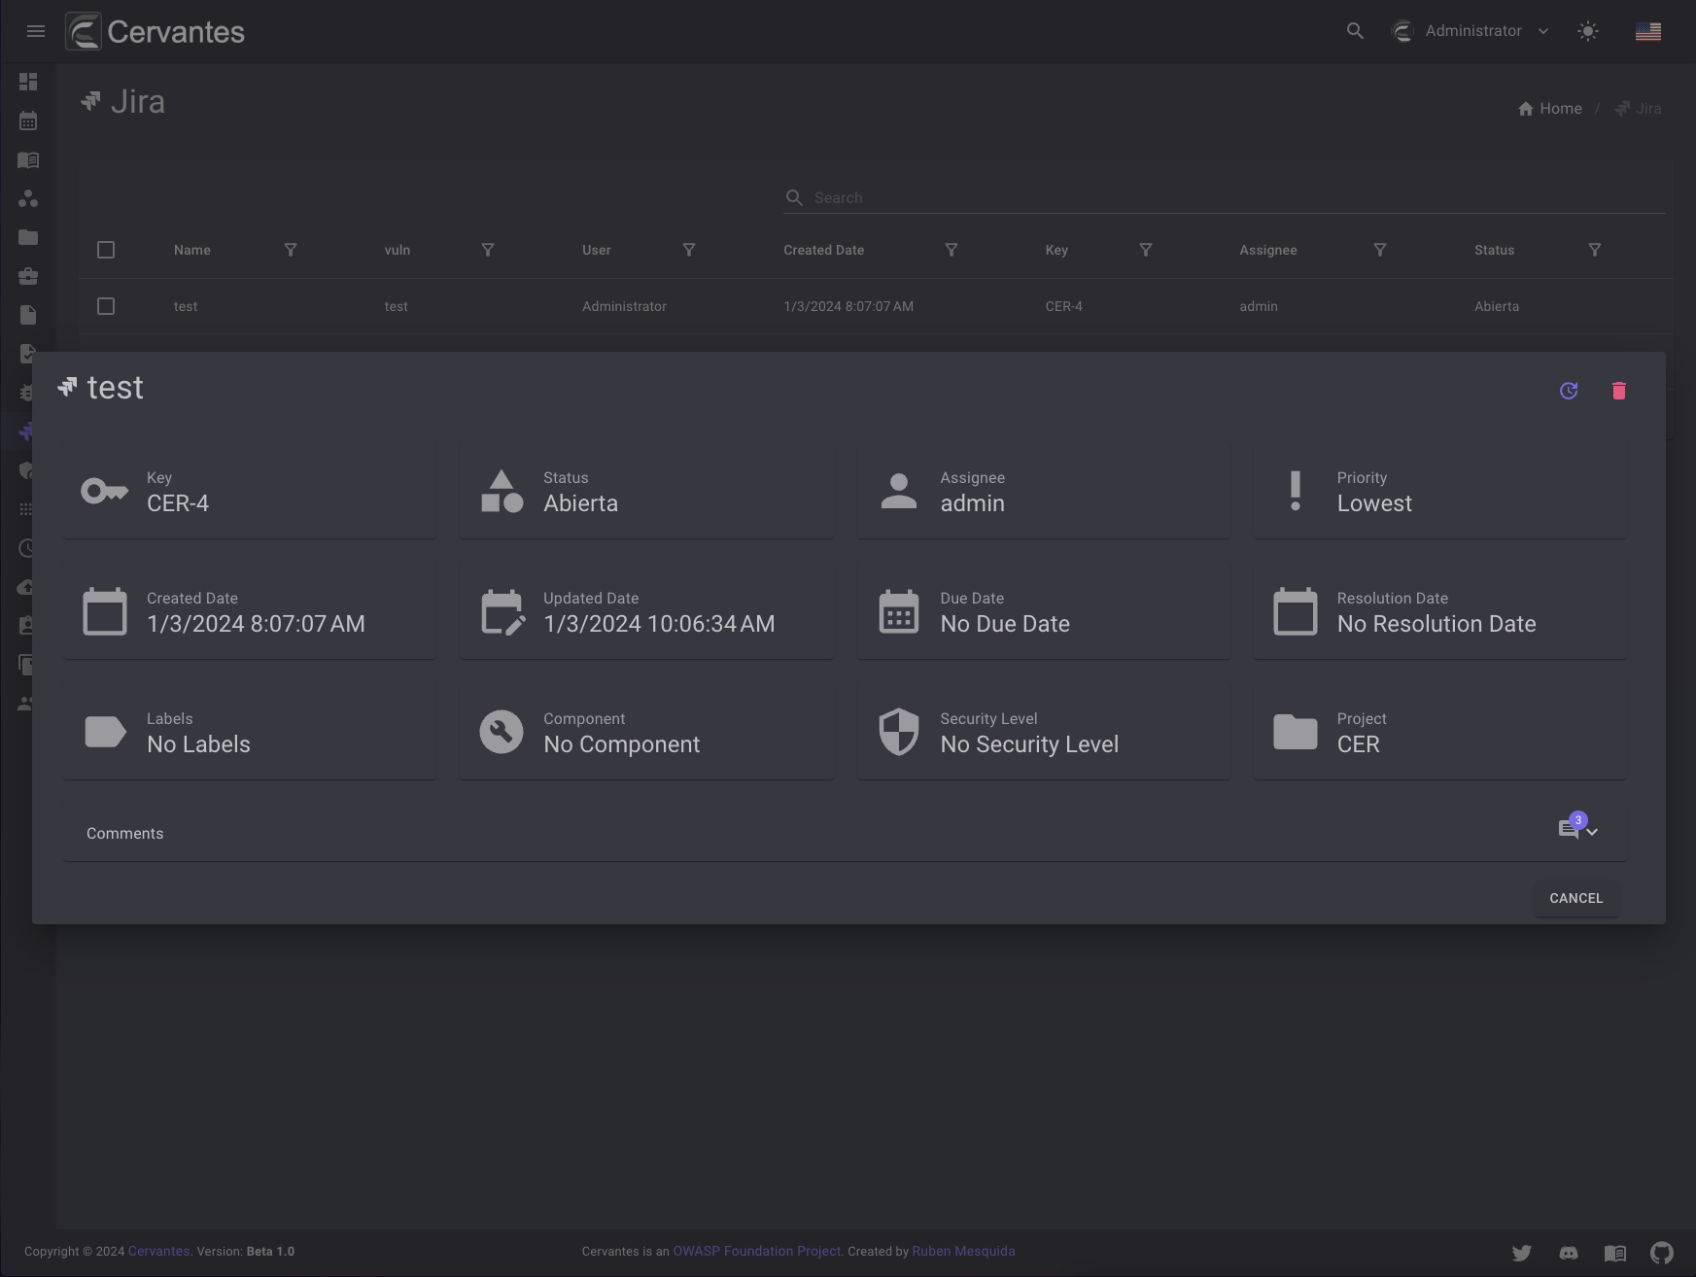Click the 1/3/2024 8:07:07 AM table cell

848,306
